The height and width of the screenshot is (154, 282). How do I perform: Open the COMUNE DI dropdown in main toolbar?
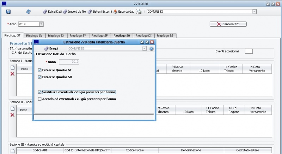coord(254,12)
